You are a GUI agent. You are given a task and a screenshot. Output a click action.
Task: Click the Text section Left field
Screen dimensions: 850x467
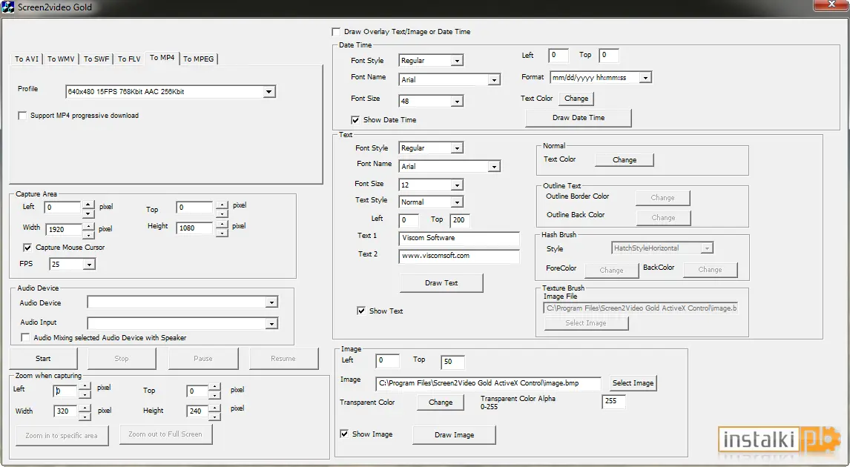coord(409,220)
